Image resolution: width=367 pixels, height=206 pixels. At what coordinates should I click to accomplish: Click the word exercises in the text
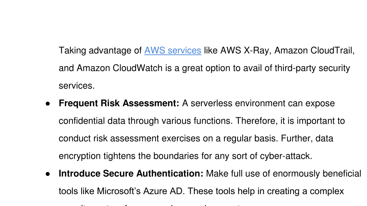181,138
